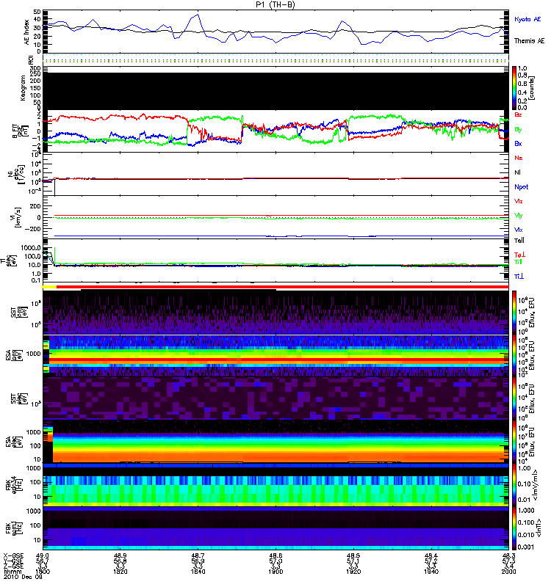Click the yellow segment of the status bar
This screenshot has width=551, height=587.
[x=49, y=287]
